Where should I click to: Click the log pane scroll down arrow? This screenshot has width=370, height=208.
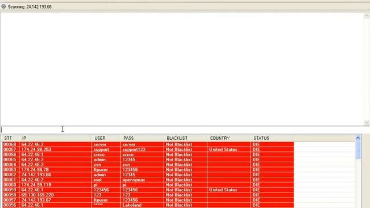tap(367, 122)
